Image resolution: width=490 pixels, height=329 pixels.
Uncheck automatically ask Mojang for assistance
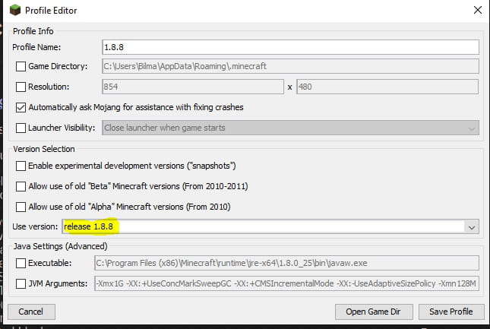coord(21,107)
